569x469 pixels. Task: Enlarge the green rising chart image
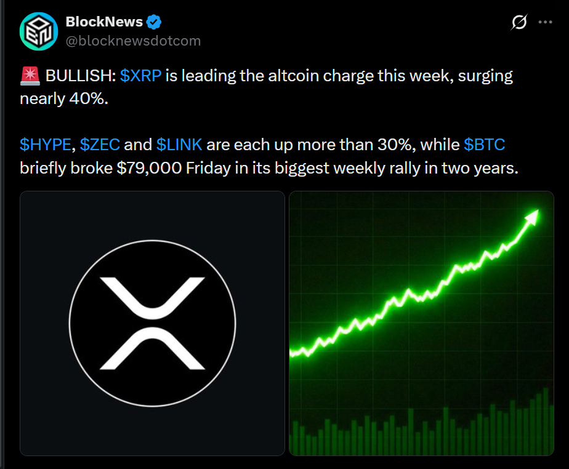[x=421, y=323]
